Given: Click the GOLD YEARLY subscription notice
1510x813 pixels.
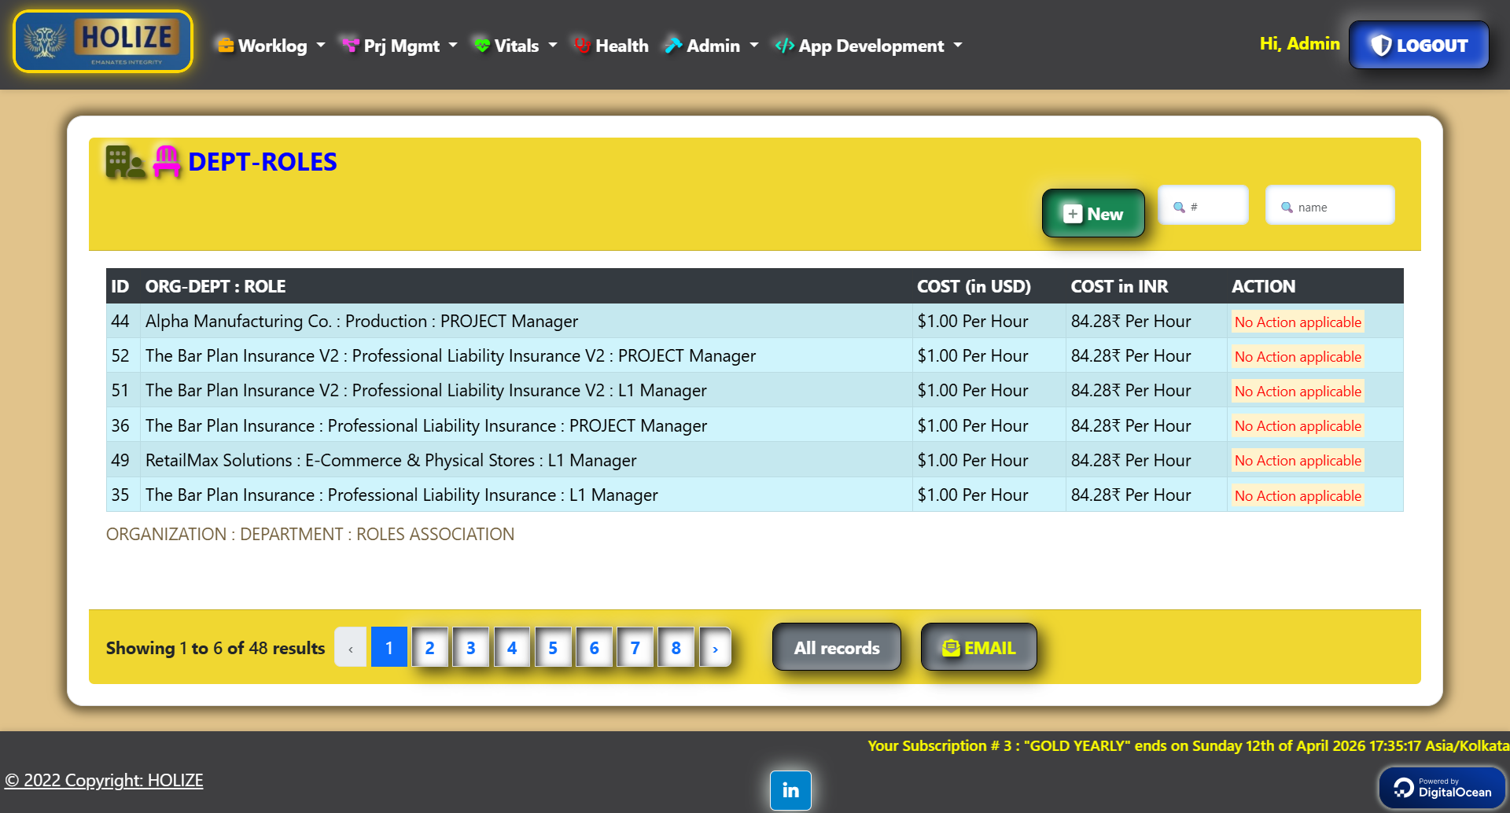Looking at the screenshot, I should tap(1188, 745).
